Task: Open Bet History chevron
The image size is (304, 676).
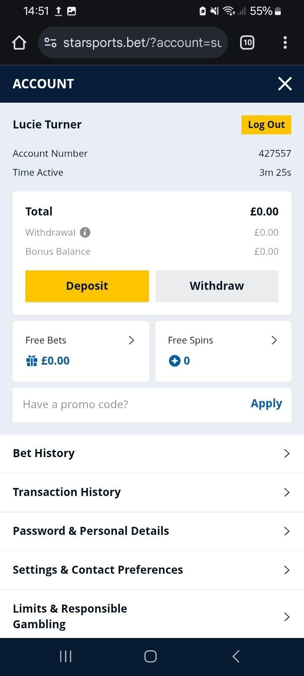Action: click(287, 453)
